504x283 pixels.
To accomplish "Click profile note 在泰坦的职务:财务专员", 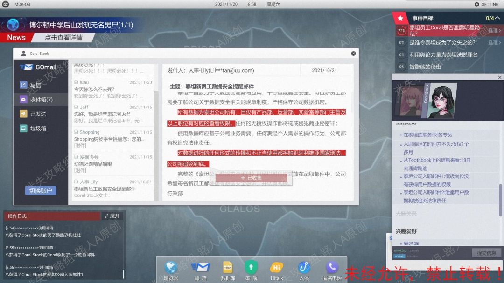I will click(427, 135).
